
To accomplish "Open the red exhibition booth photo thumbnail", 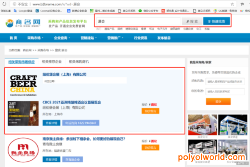I will 203,125.
